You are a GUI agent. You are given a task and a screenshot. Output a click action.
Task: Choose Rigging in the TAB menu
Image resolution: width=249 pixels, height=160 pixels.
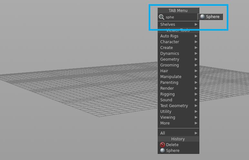(167, 94)
